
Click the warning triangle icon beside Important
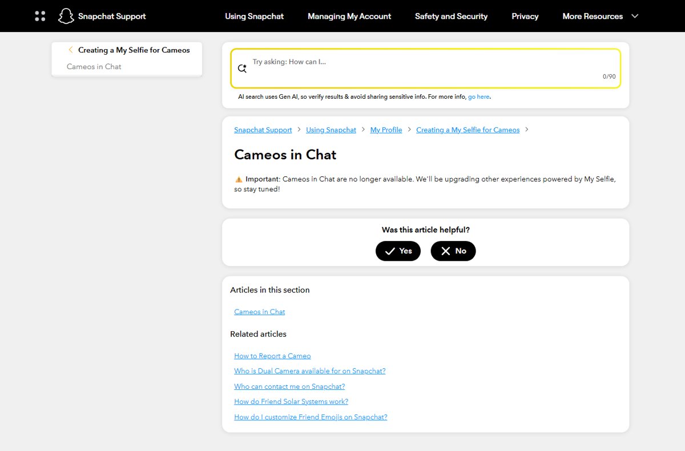click(239, 179)
